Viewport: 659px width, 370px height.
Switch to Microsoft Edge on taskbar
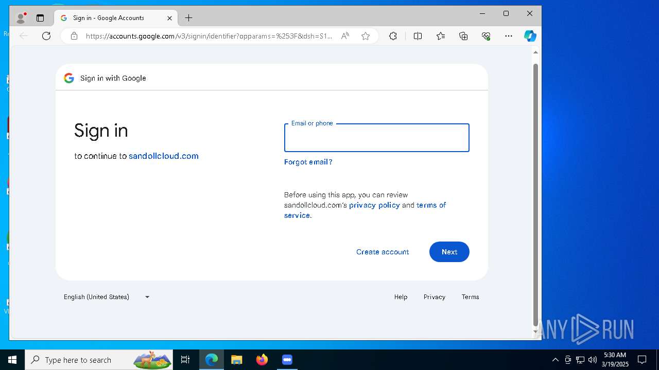pyautogui.click(x=212, y=360)
